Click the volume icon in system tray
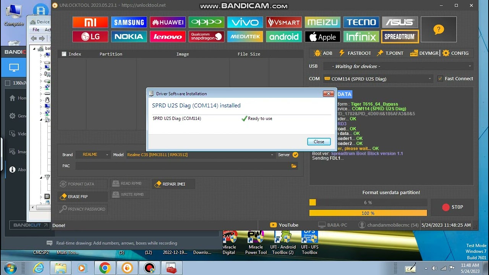This screenshot has width=489, height=275. (x=434, y=268)
